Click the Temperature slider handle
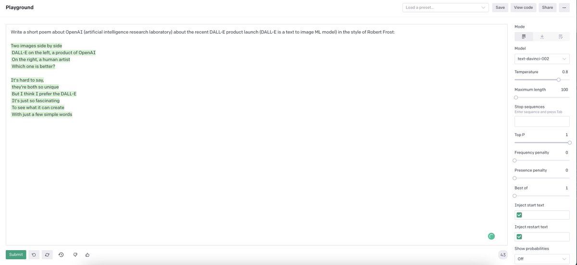This screenshot has height=265, width=577. tap(558, 80)
